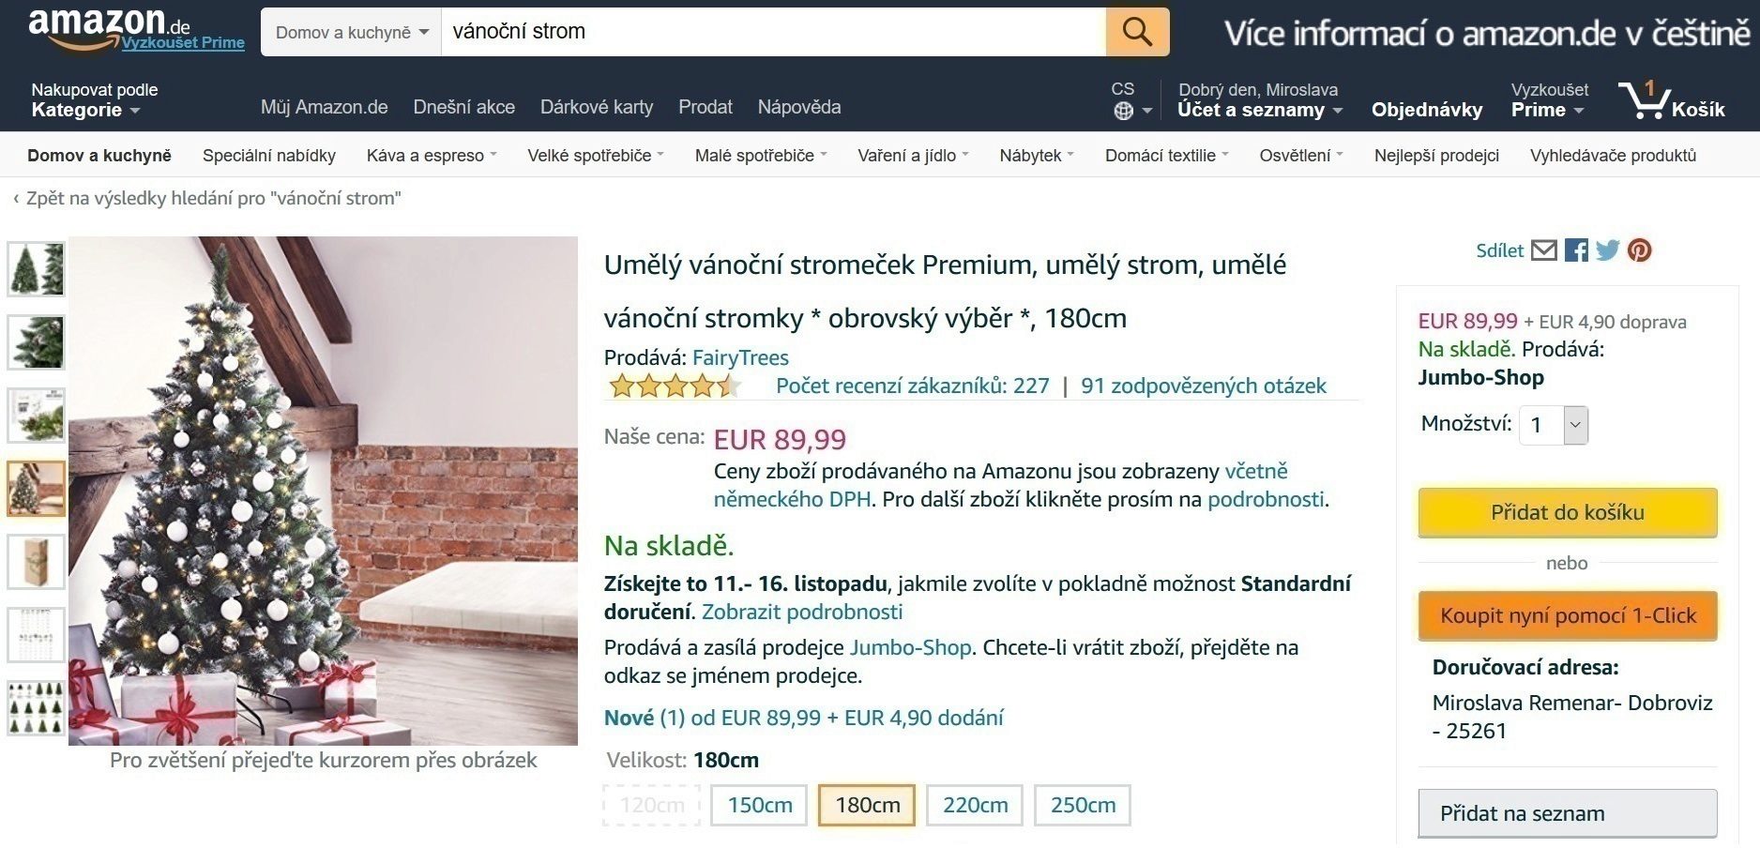Open the FairyTrees seller link
Image resolution: width=1760 pixels, height=863 pixels.
[740, 357]
